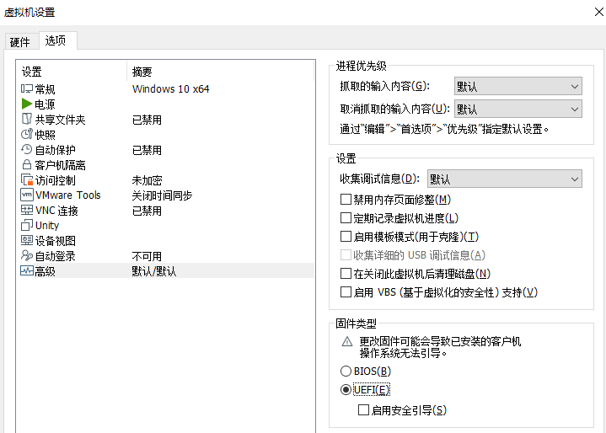Select 设备视图 row text

(x=56, y=241)
